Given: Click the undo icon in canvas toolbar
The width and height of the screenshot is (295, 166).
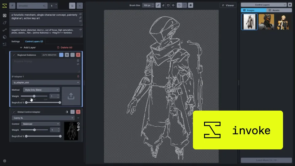Looking at the screenshot, I should [x=179, y=5].
